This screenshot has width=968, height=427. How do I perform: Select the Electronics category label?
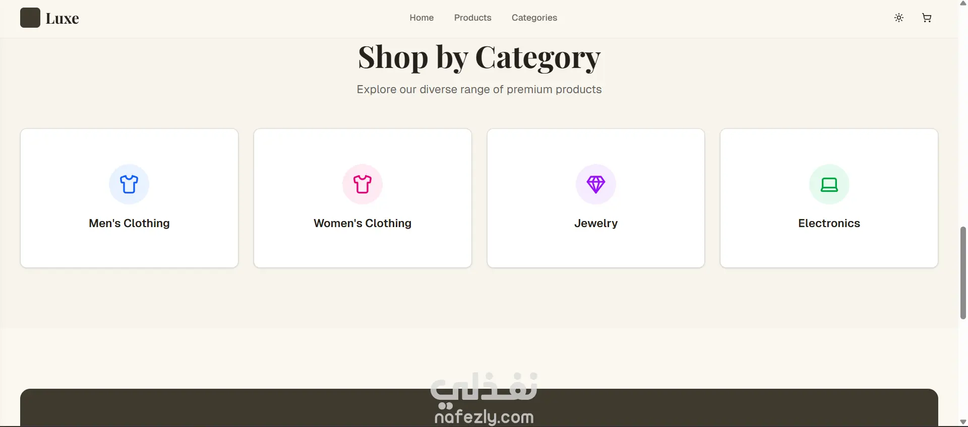coord(829,223)
